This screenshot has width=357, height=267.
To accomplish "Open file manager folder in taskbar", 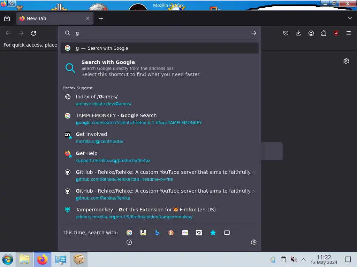I will [x=24, y=259].
